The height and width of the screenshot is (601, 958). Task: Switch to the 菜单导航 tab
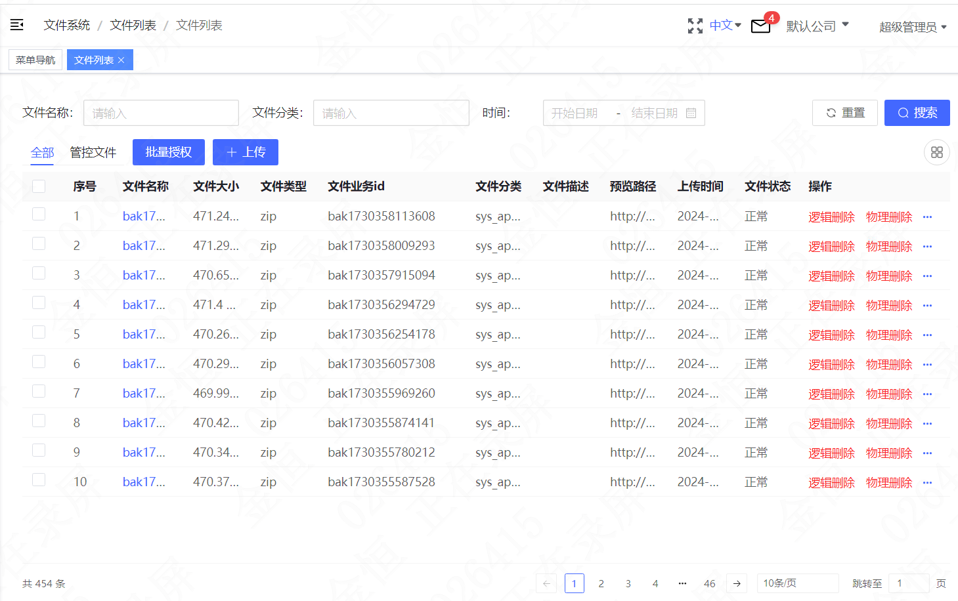click(35, 60)
